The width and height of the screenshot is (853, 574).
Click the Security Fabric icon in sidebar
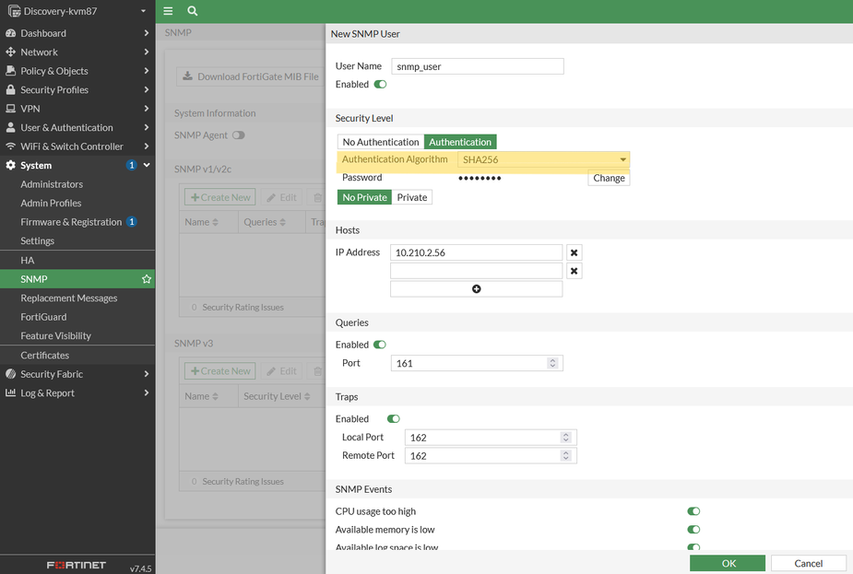click(11, 374)
